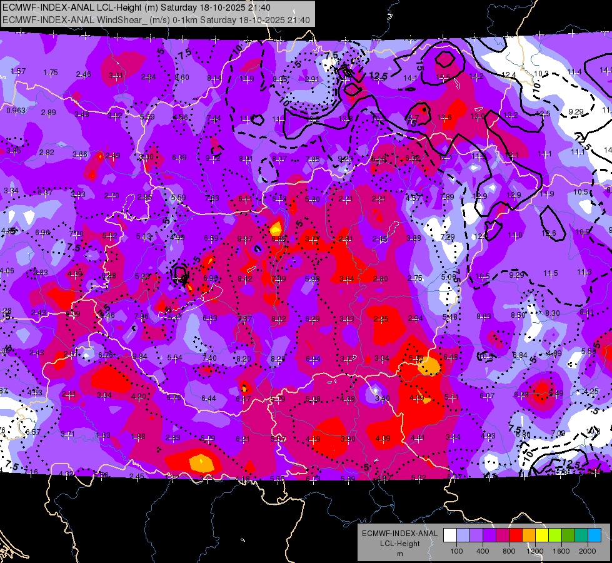Image resolution: width=612 pixels, height=563 pixels.
Task: Click the '1600' legend tick label
Action: pos(561,551)
